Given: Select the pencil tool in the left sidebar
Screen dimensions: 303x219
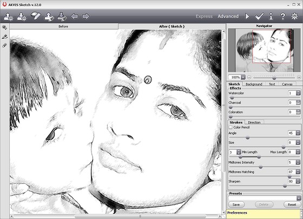Looking at the screenshot, I should click(5, 37).
